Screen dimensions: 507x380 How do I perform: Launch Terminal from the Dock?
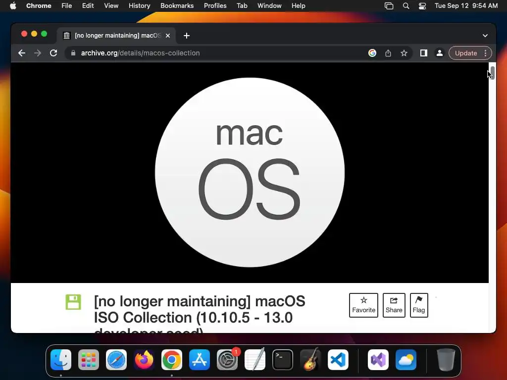click(x=283, y=360)
